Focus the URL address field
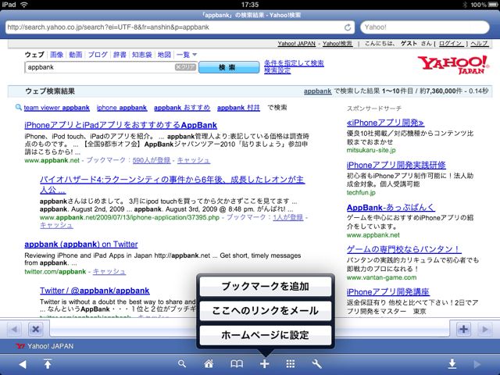This screenshot has width=500, height=375. 180,27
